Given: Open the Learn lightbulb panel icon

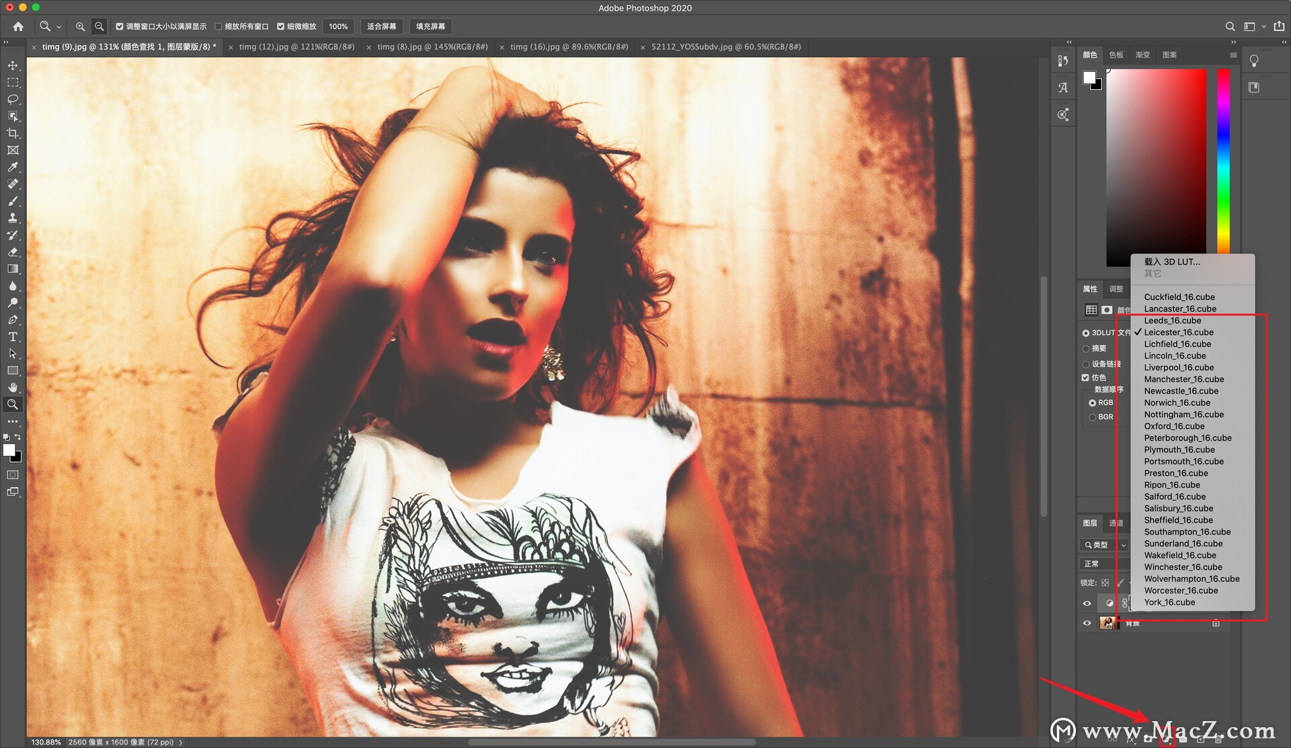Looking at the screenshot, I should tap(1254, 61).
